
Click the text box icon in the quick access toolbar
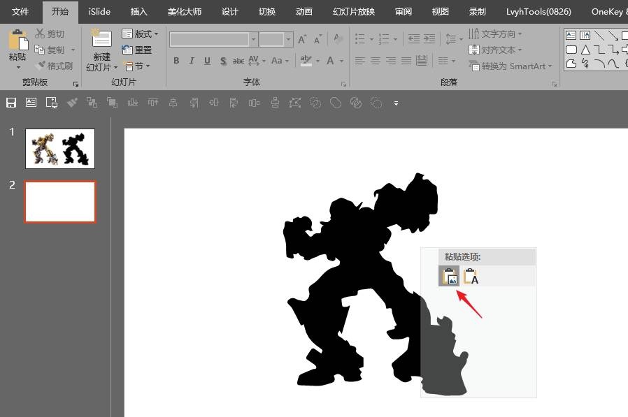point(31,103)
